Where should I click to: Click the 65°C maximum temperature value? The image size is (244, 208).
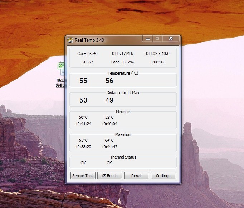[83, 140]
